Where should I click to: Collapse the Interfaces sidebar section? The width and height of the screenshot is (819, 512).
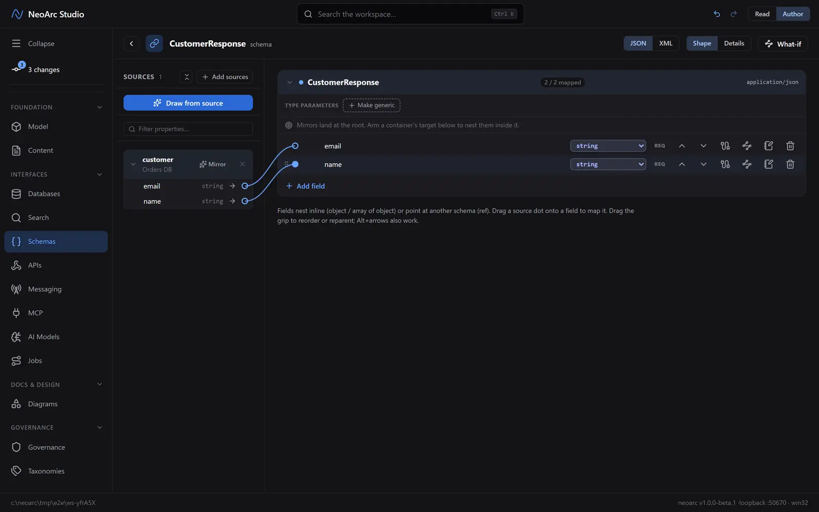(56, 175)
